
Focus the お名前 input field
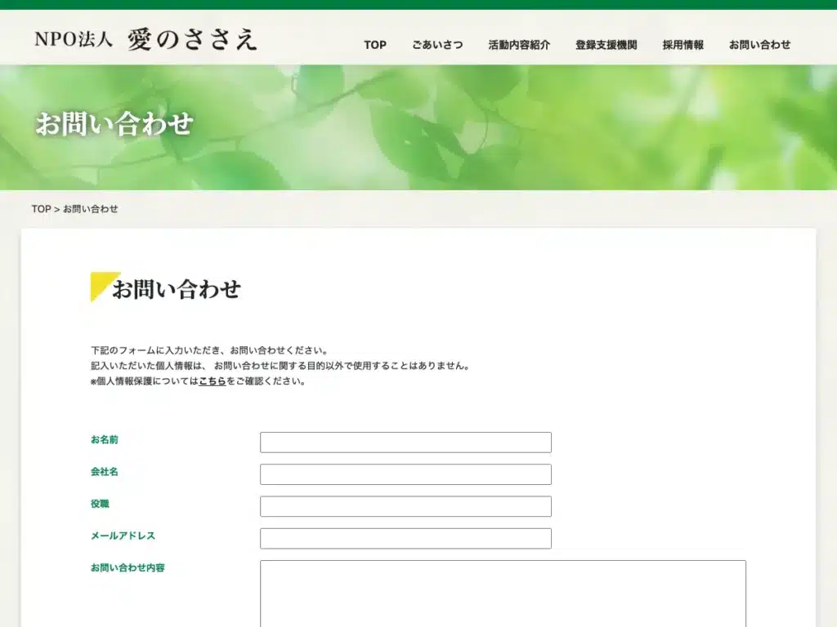(x=405, y=442)
